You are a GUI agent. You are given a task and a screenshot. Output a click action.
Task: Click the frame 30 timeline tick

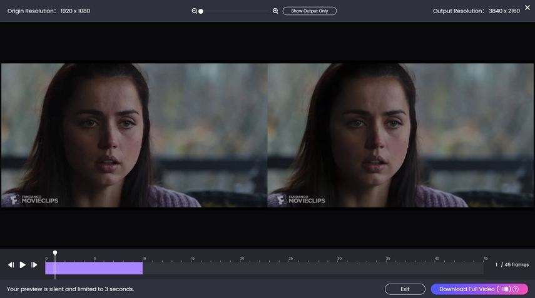[x=339, y=259]
